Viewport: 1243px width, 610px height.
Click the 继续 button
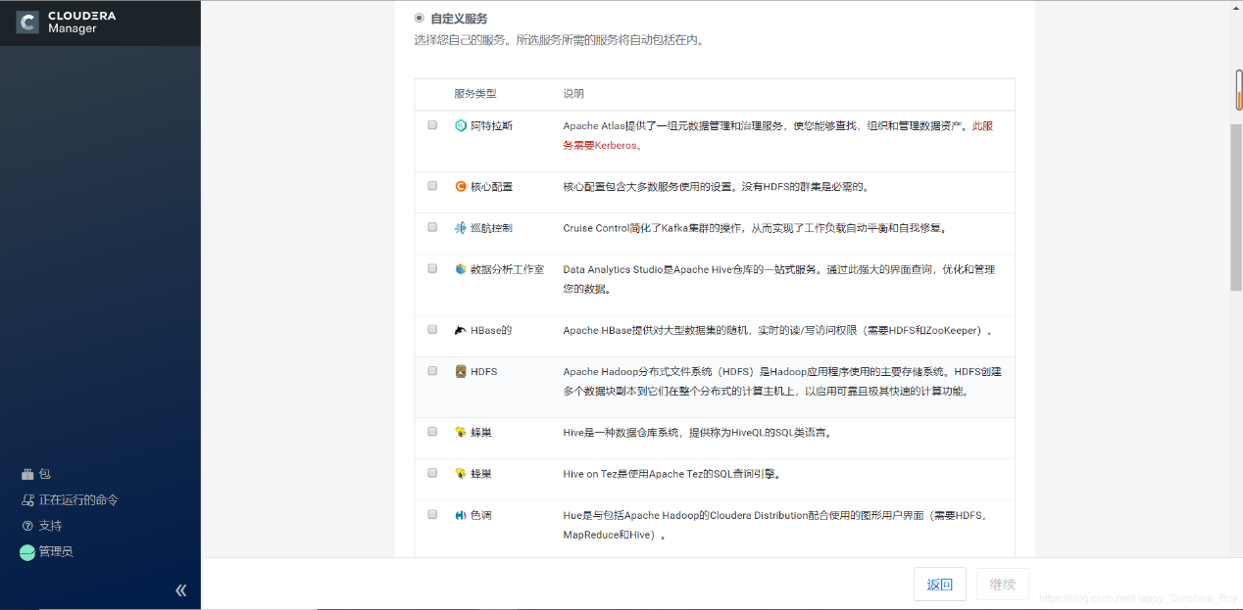click(x=1002, y=584)
